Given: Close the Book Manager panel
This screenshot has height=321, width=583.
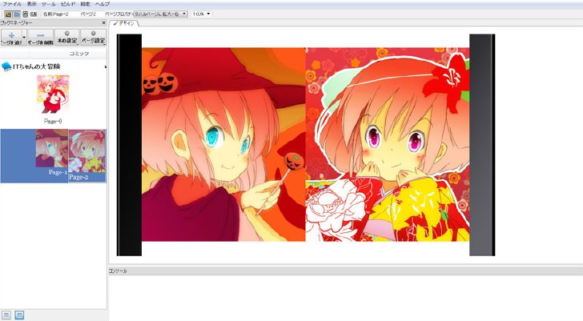Looking at the screenshot, I should point(104,23).
